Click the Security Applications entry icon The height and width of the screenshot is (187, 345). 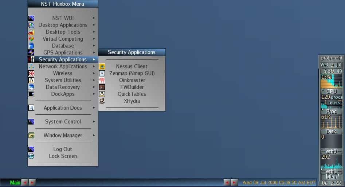click(31, 60)
